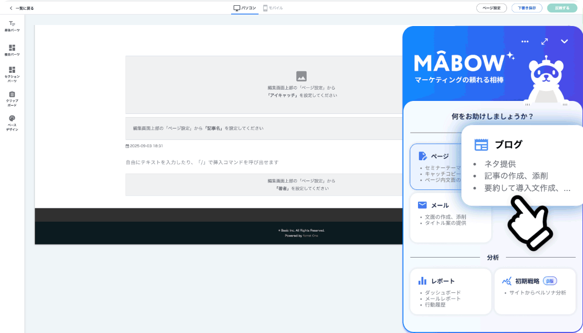
Task: Open the クリップボード tool
Action: [12, 98]
